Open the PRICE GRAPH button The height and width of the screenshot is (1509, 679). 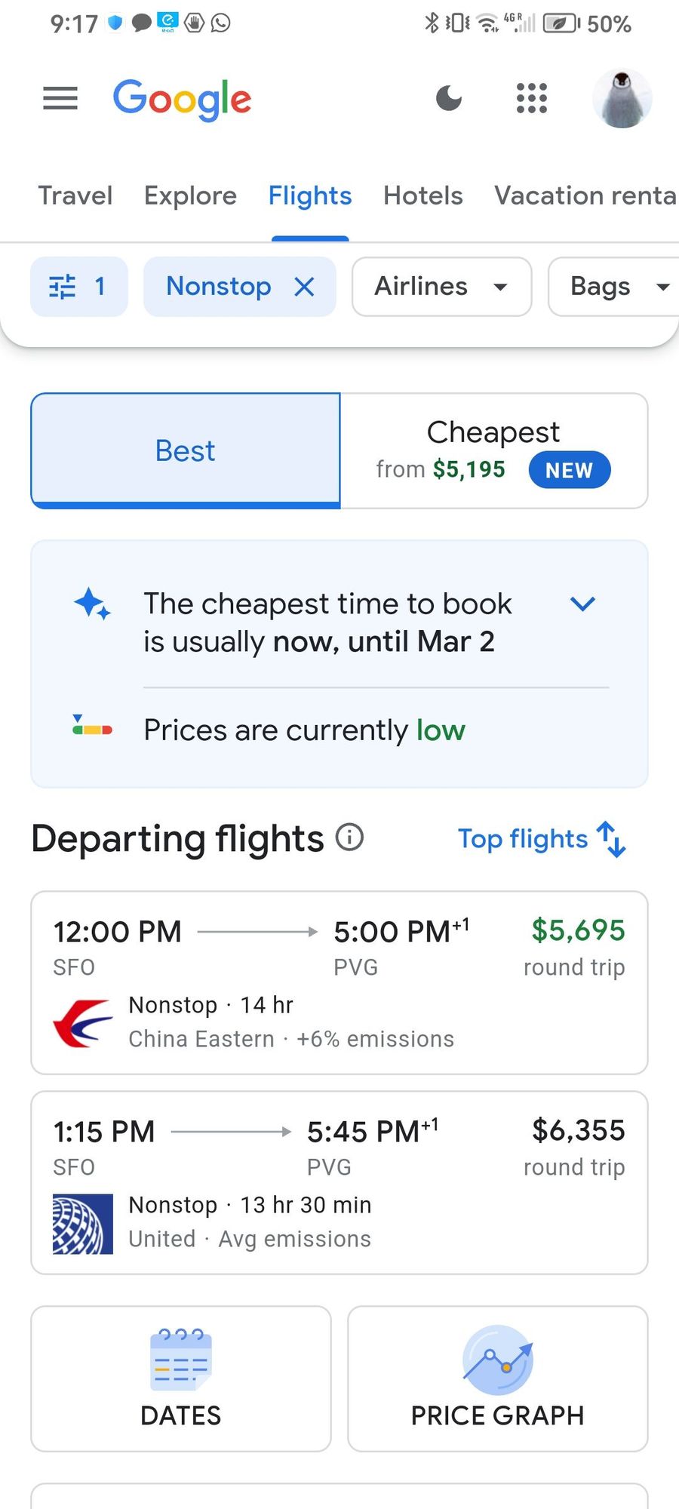click(497, 1378)
